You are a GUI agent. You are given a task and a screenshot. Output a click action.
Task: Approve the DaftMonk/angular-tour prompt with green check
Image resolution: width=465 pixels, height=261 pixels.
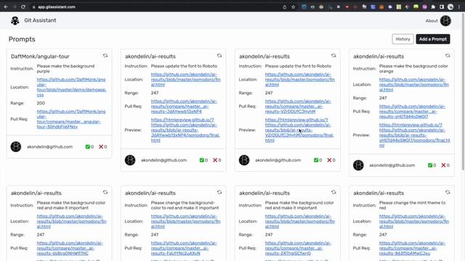click(87, 146)
